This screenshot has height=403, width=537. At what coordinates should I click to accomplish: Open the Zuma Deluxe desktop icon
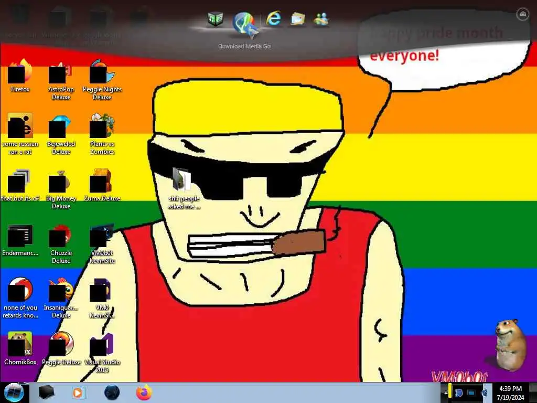coord(102,185)
